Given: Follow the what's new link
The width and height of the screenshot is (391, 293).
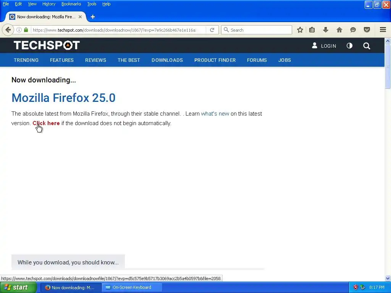Looking at the screenshot, I should [x=215, y=114].
